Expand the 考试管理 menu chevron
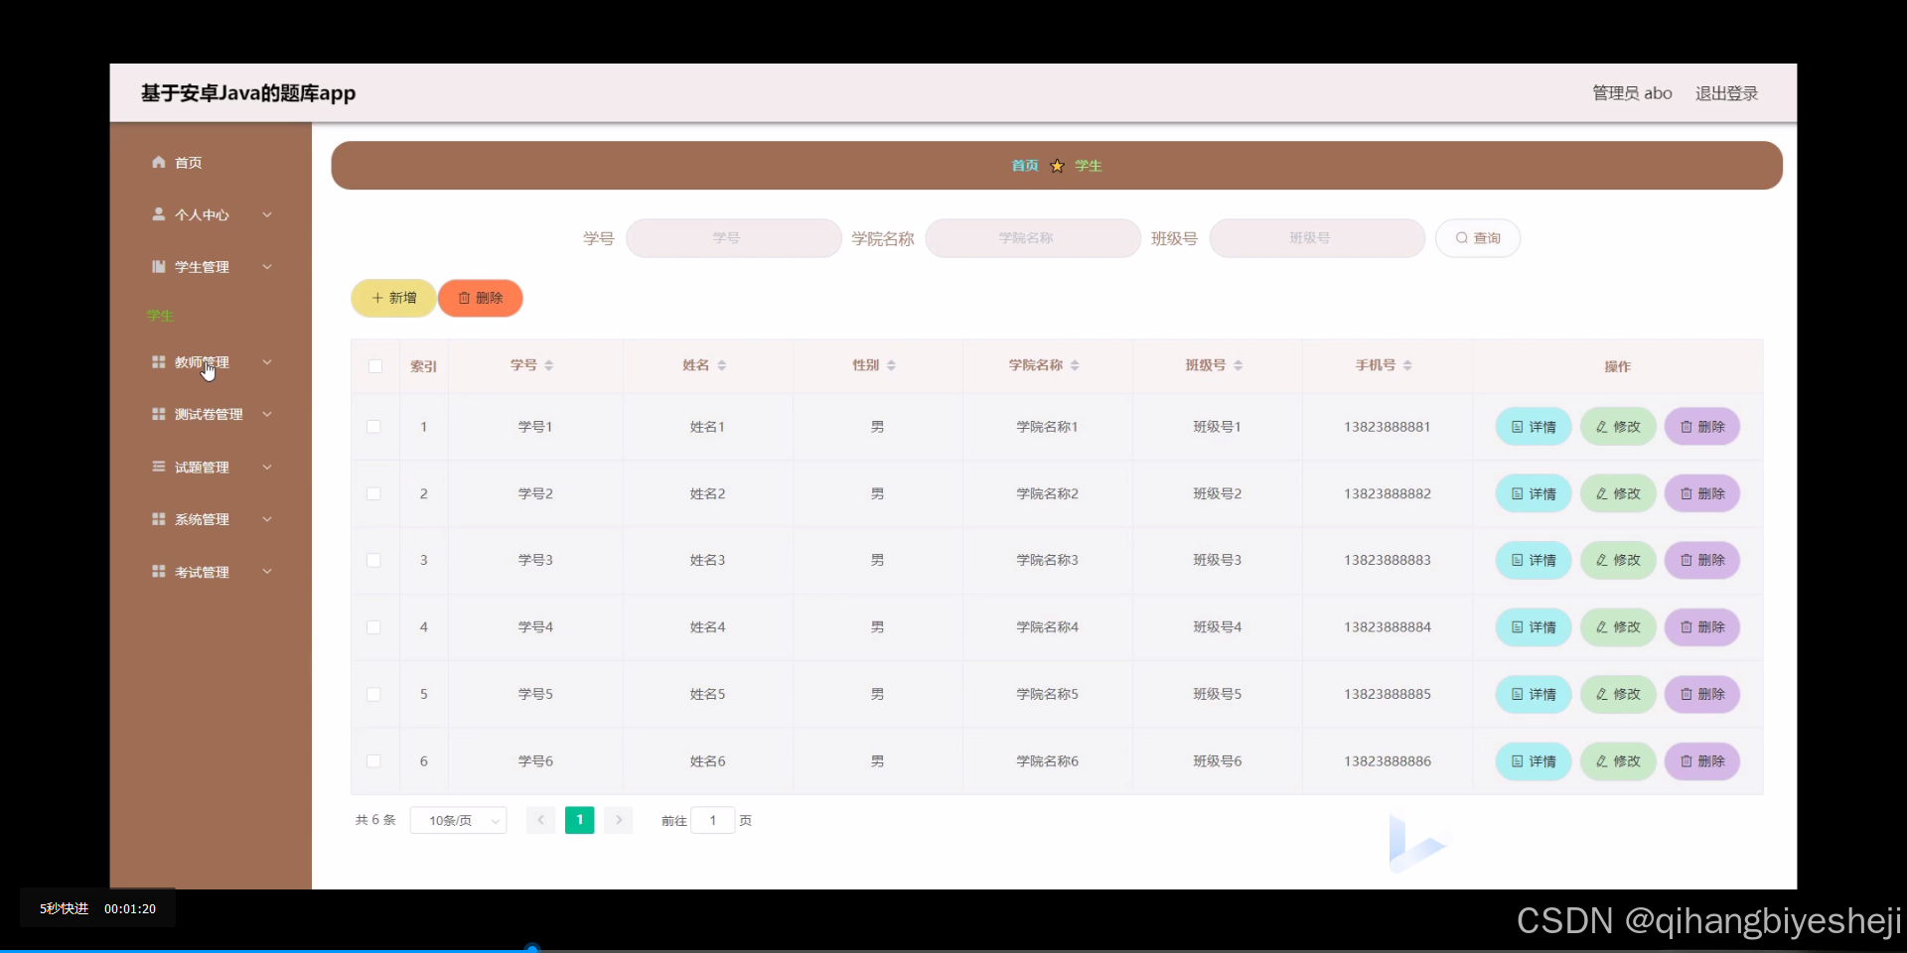 266,571
